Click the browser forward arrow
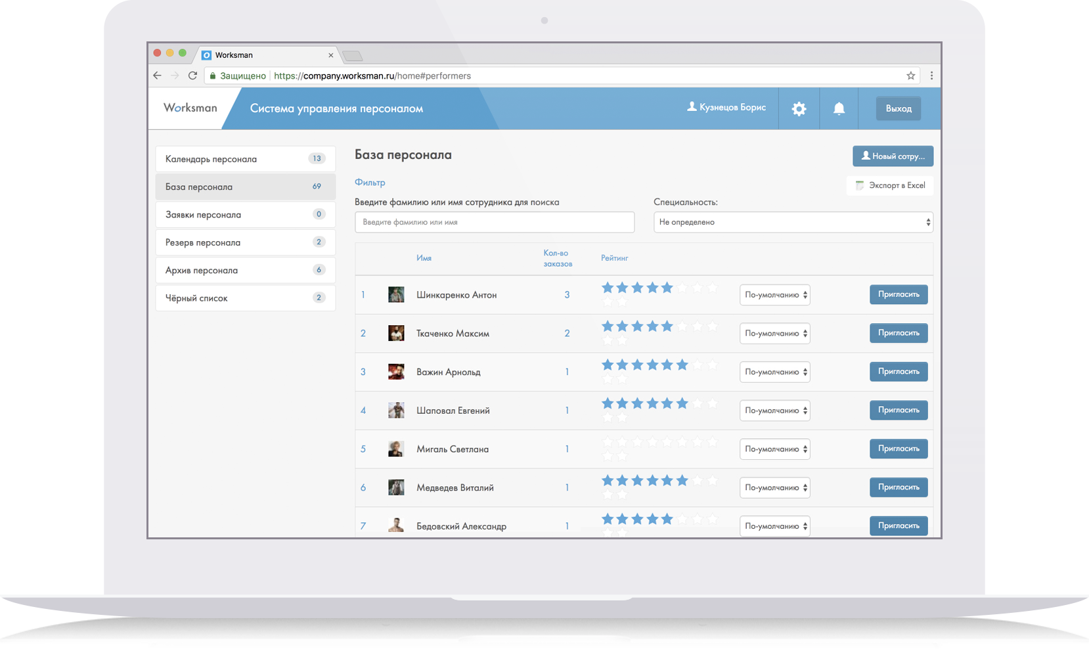The width and height of the screenshot is (1089, 651). (x=175, y=76)
